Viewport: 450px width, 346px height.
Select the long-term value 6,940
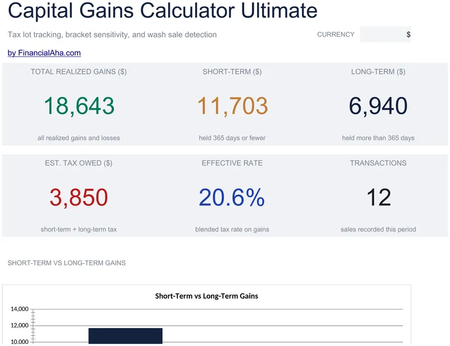point(378,106)
